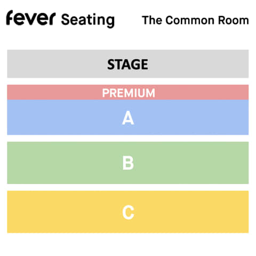
Task: Choose seating zone A
Action: (x=128, y=117)
